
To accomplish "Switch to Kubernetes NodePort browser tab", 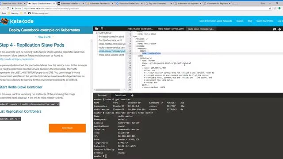I will pos(70,4).
